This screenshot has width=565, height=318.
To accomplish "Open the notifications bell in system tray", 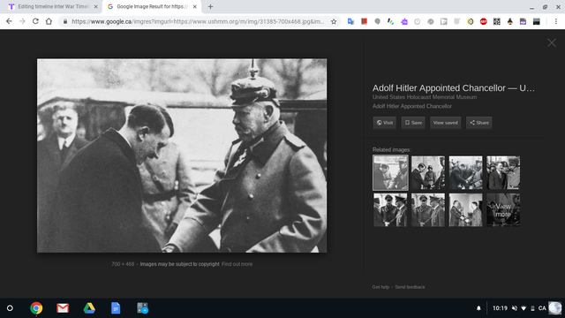I will tap(478, 308).
